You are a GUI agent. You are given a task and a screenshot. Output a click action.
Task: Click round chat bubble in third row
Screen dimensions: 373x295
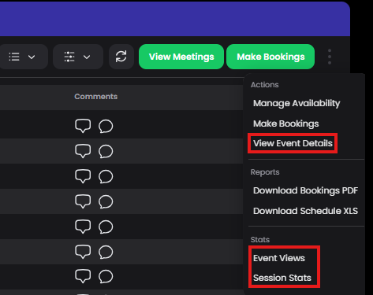coord(106,177)
